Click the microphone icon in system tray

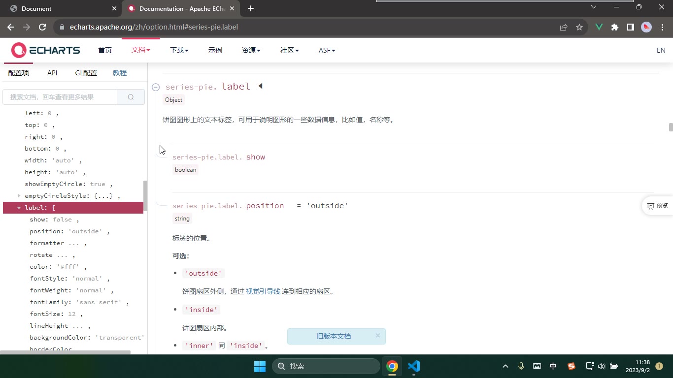(x=521, y=366)
